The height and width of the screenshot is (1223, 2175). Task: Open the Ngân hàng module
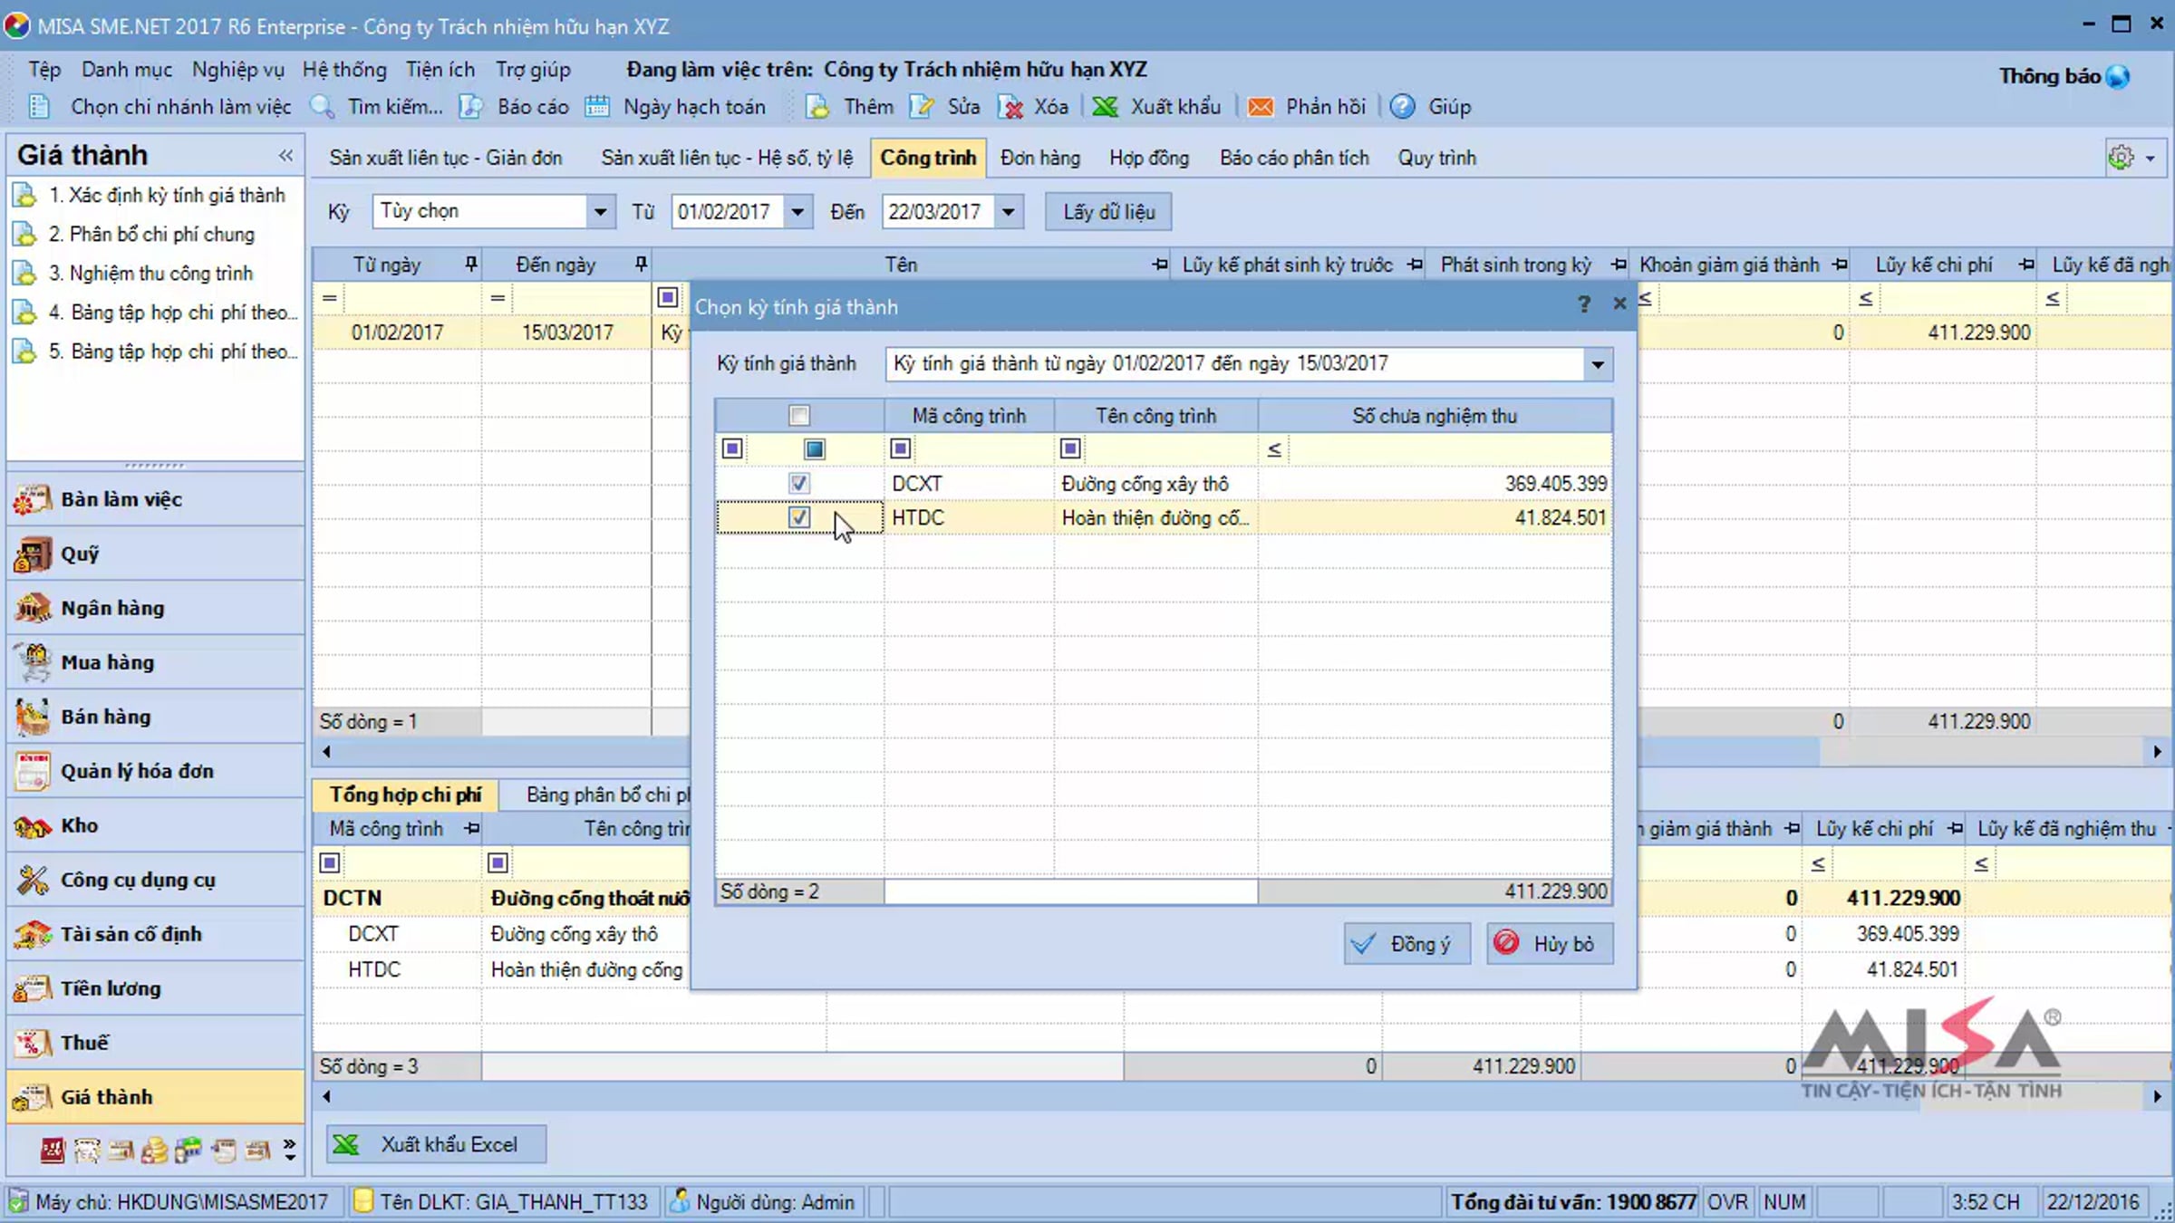click(155, 608)
